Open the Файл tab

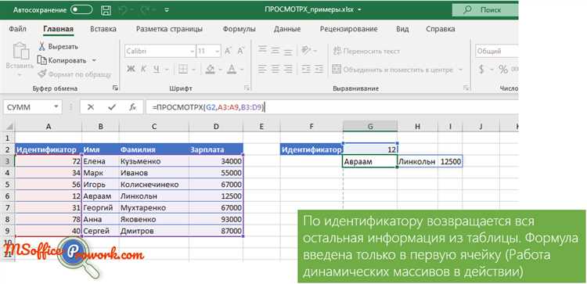tap(17, 29)
